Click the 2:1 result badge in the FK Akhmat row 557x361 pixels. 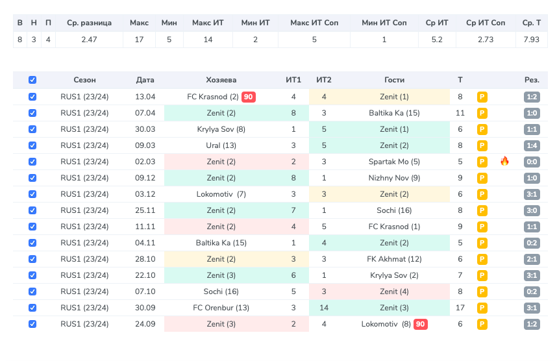[532, 259]
